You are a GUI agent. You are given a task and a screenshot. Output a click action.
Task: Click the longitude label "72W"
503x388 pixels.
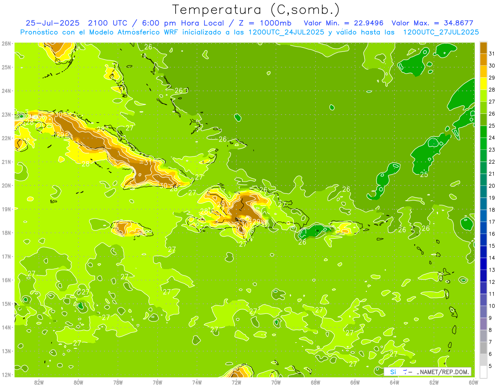point(236,382)
